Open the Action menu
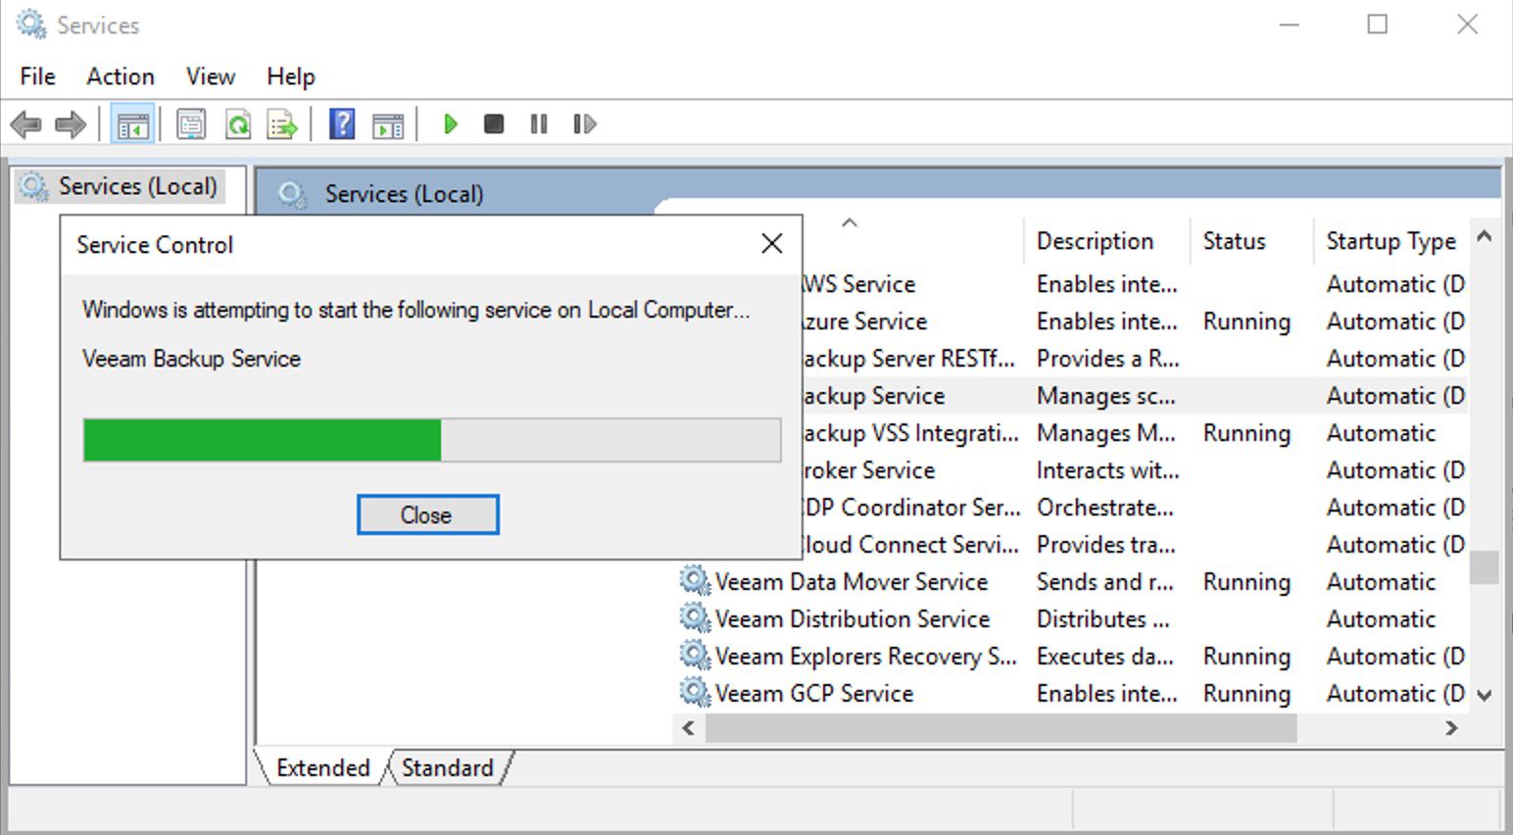Screen dimensions: 1513x835 [x=120, y=76]
